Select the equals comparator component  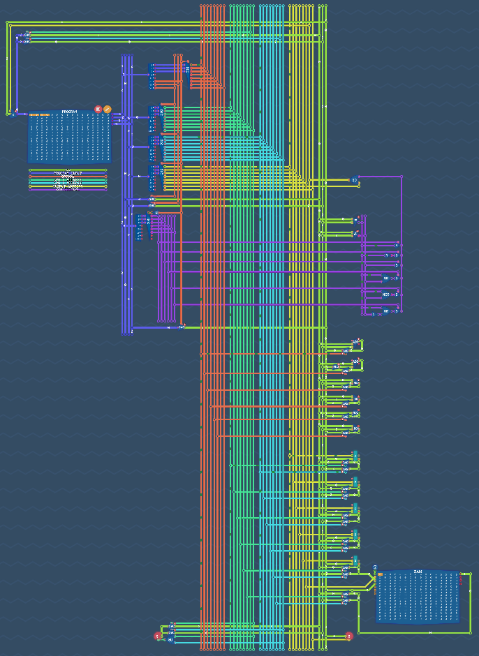(x=355, y=219)
